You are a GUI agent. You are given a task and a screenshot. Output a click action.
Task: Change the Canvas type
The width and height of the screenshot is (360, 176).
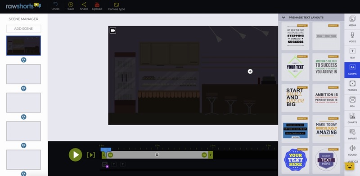coord(117,6)
